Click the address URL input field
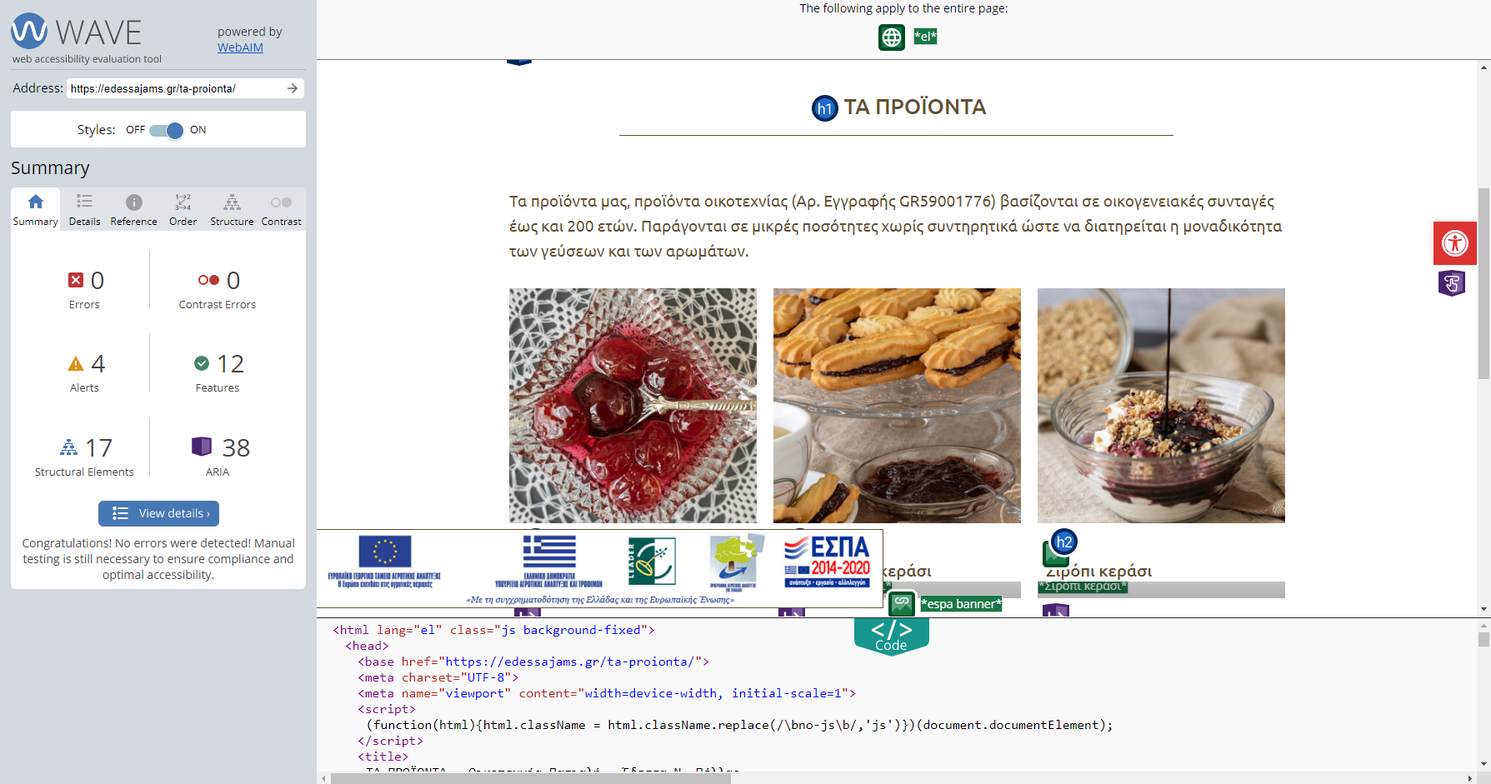This screenshot has height=784, width=1491. pyautogui.click(x=175, y=88)
